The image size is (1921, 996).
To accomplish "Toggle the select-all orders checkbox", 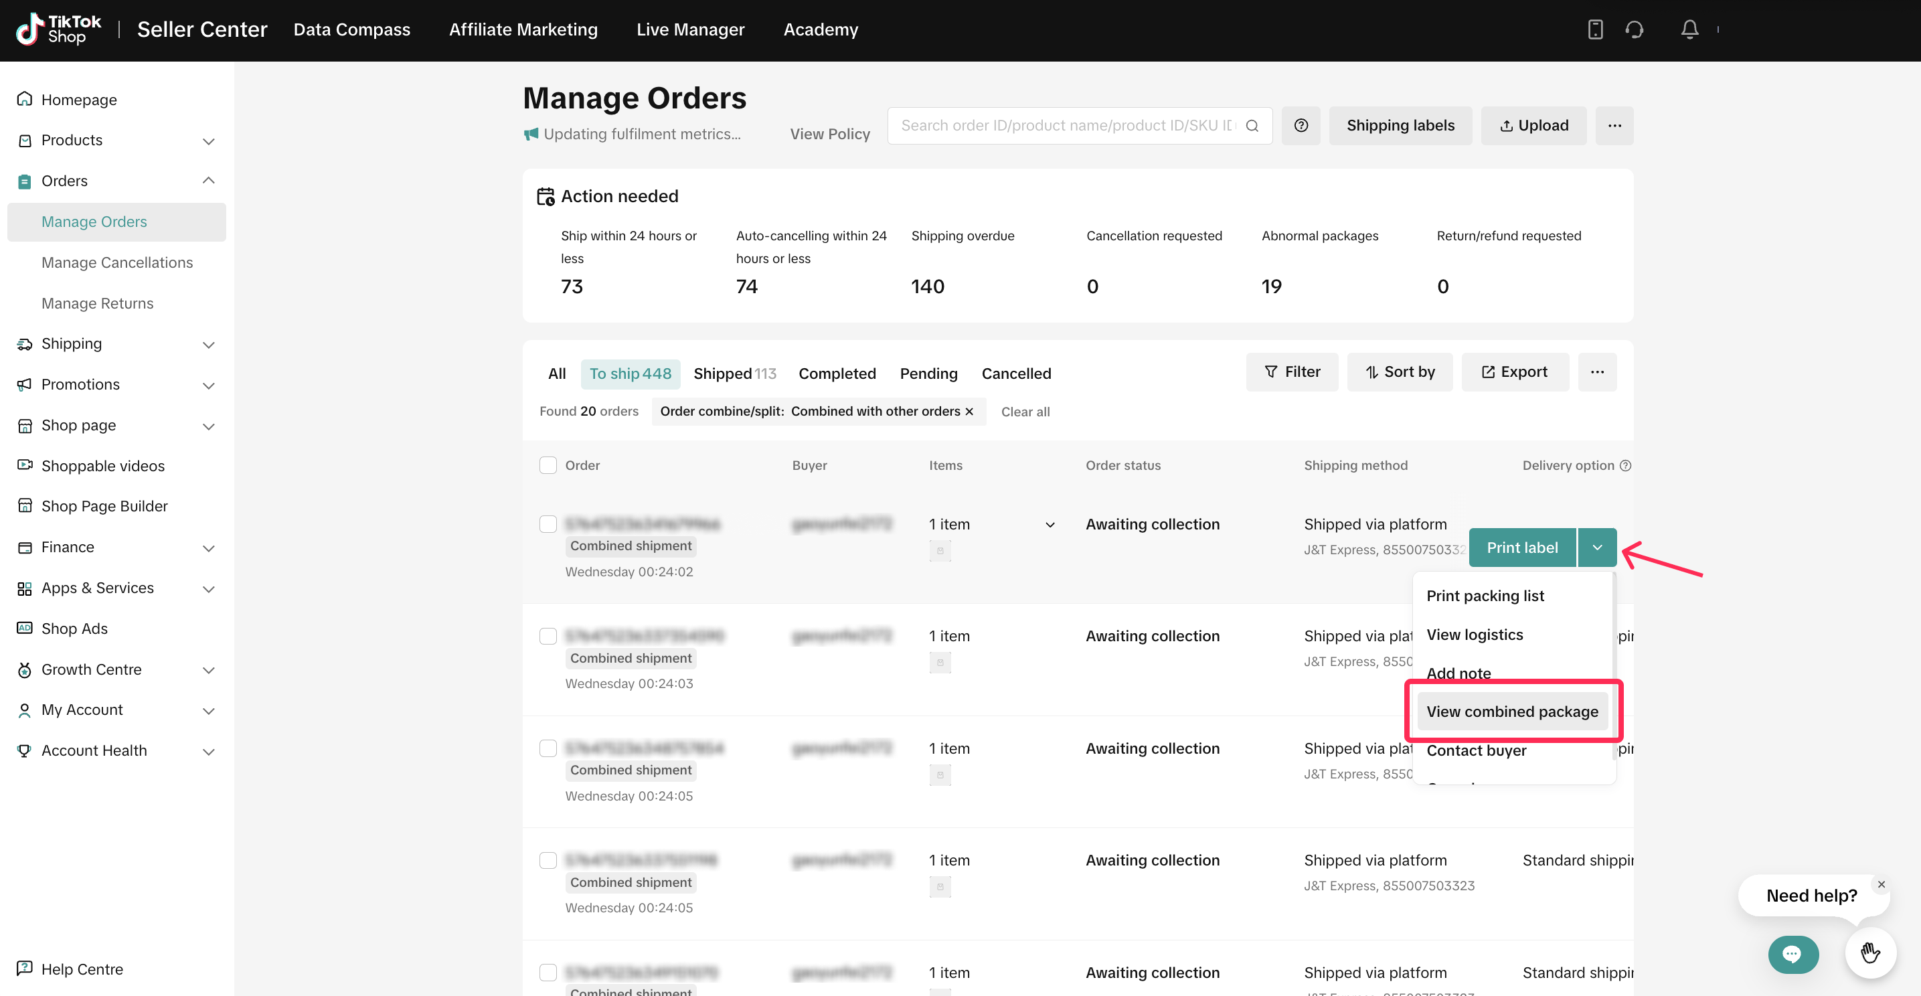I will pyautogui.click(x=548, y=465).
